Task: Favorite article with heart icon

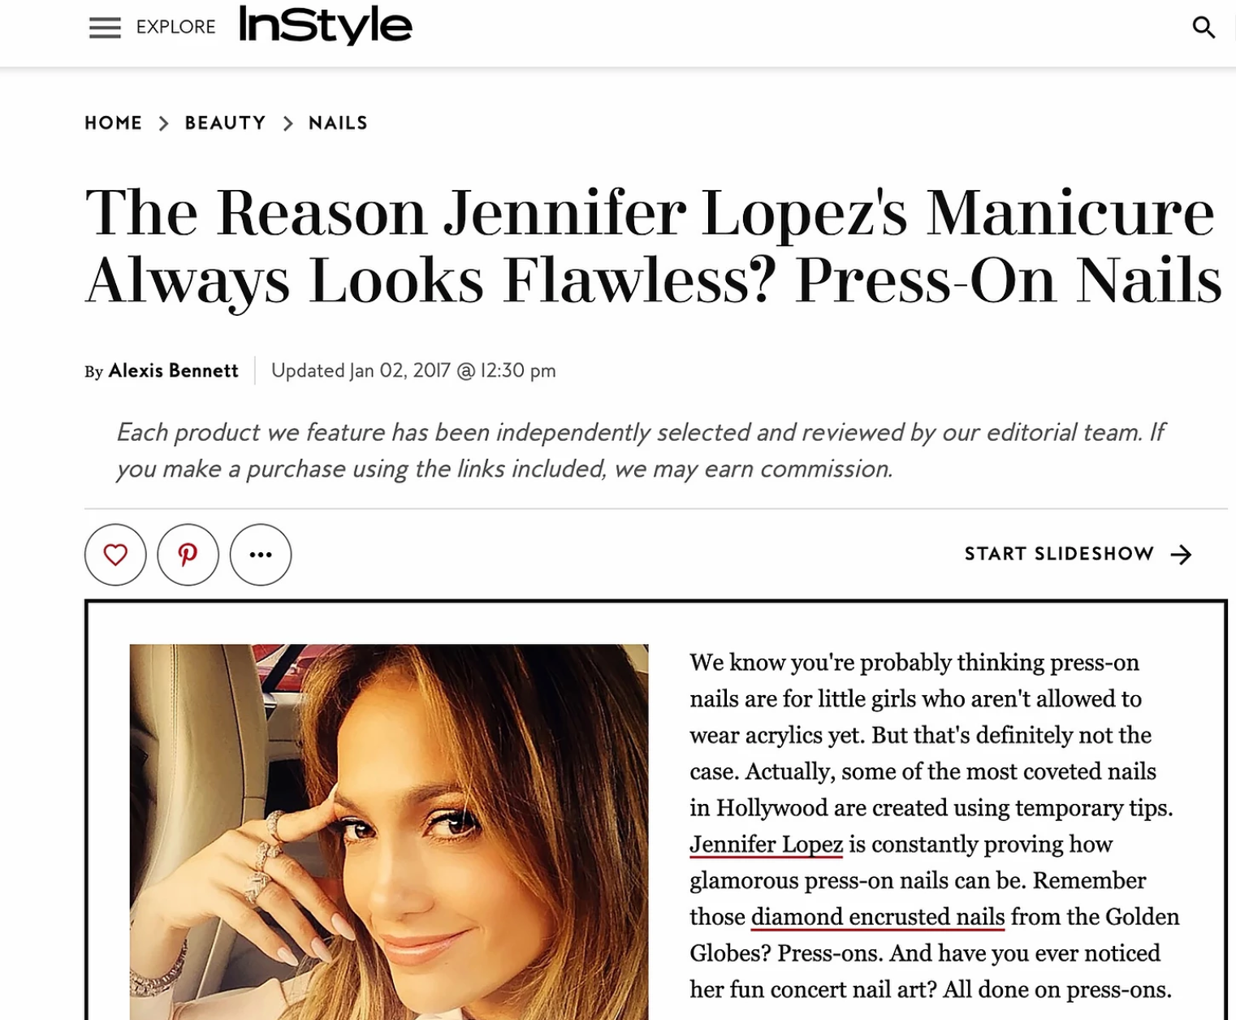Action: click(115, 555)
